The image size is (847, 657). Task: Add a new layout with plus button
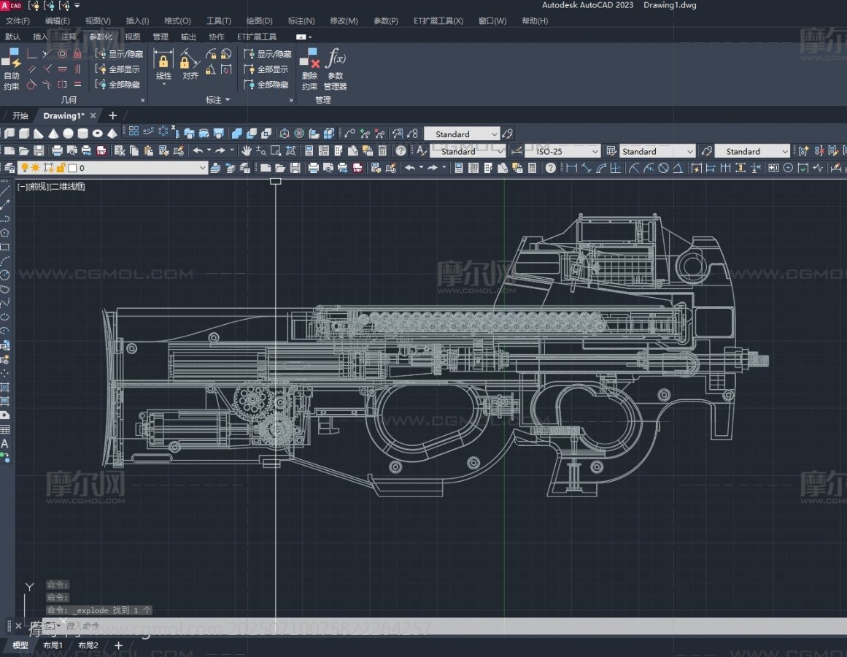point(118,645)
